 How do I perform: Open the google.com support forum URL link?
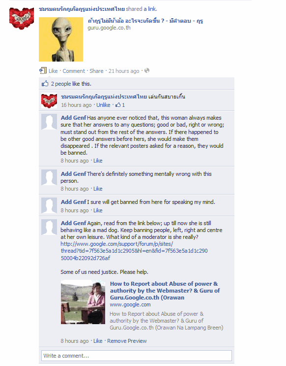point(134,251)
